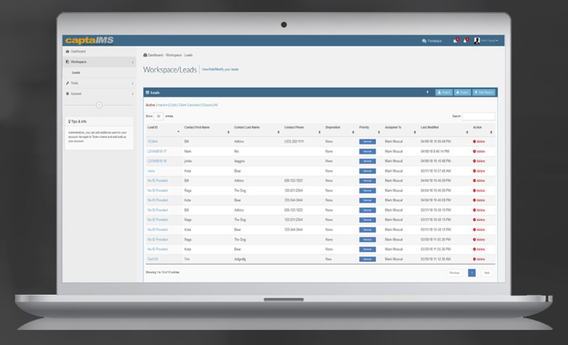Delete the move lead row

[479, 171]
